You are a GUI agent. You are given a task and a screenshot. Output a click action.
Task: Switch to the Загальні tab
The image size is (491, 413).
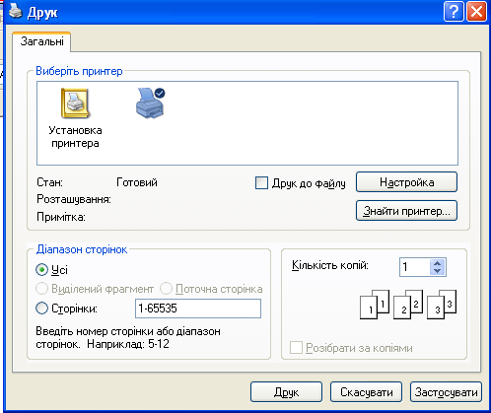coord(41,41)
